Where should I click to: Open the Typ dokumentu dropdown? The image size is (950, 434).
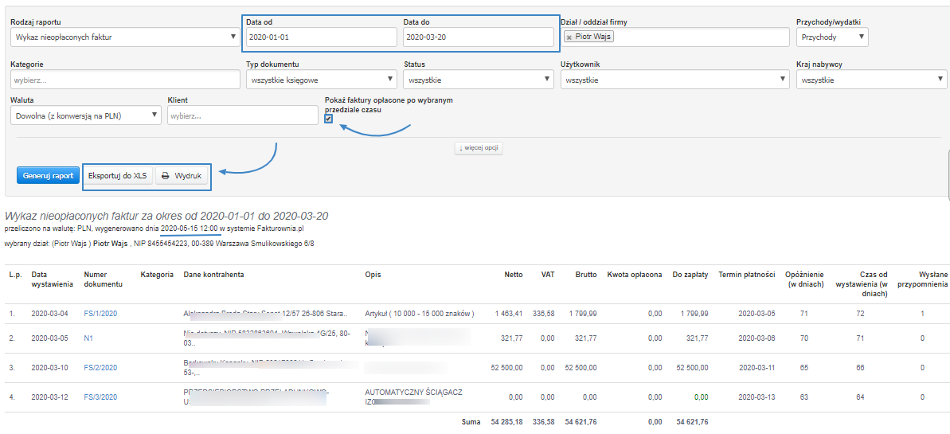point(320,80)
